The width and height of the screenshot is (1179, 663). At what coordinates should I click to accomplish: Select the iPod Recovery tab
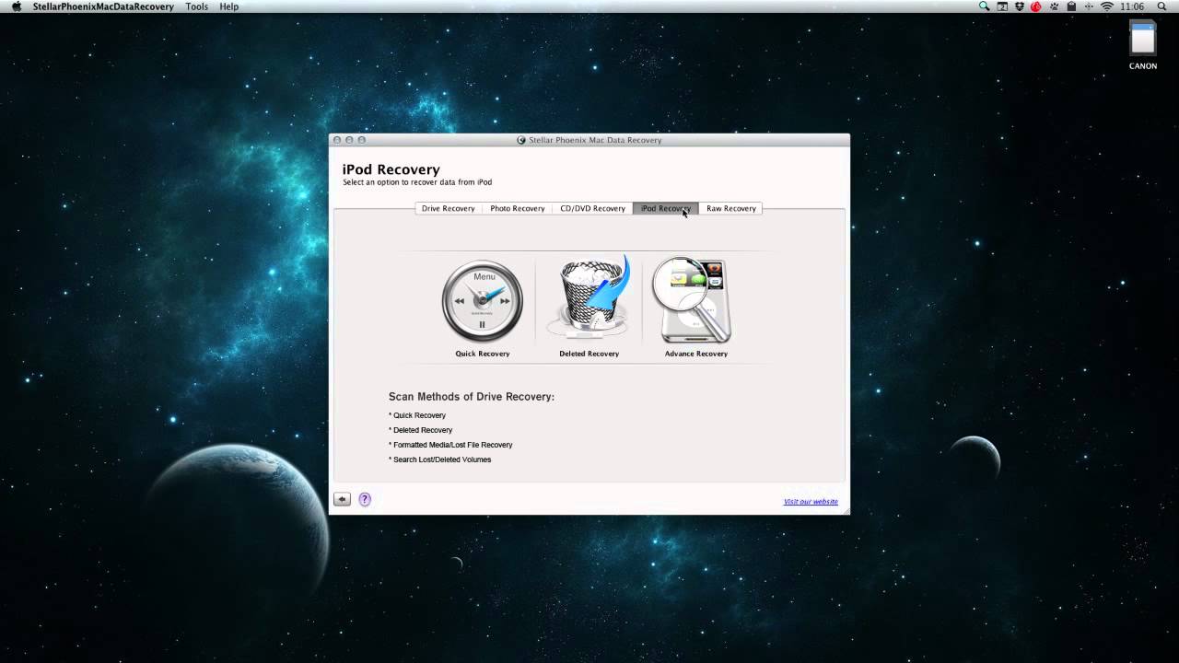click(x=666, y=208)
